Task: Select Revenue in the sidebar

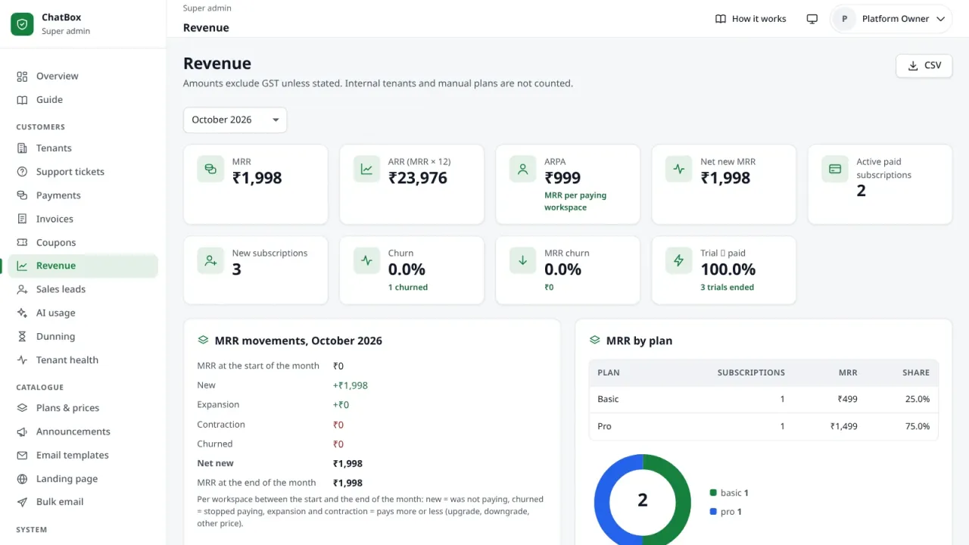Action: coord(83,266)
